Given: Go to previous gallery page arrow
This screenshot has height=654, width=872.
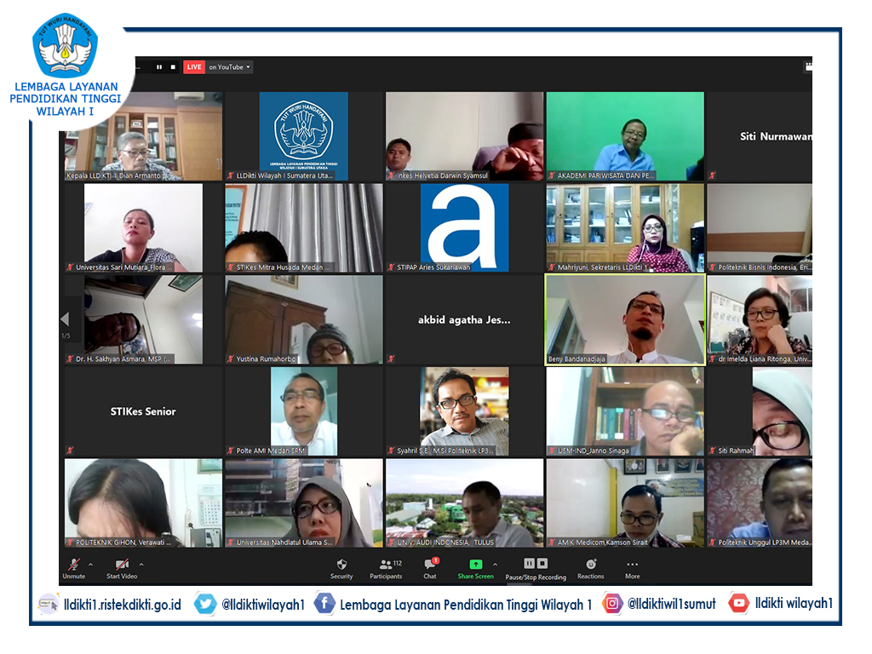Looking at the screenshot, I should tap(65, 318).
